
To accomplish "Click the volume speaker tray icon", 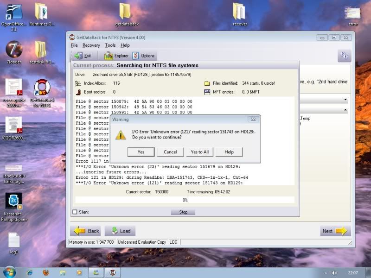I will [x=334, y=273].
